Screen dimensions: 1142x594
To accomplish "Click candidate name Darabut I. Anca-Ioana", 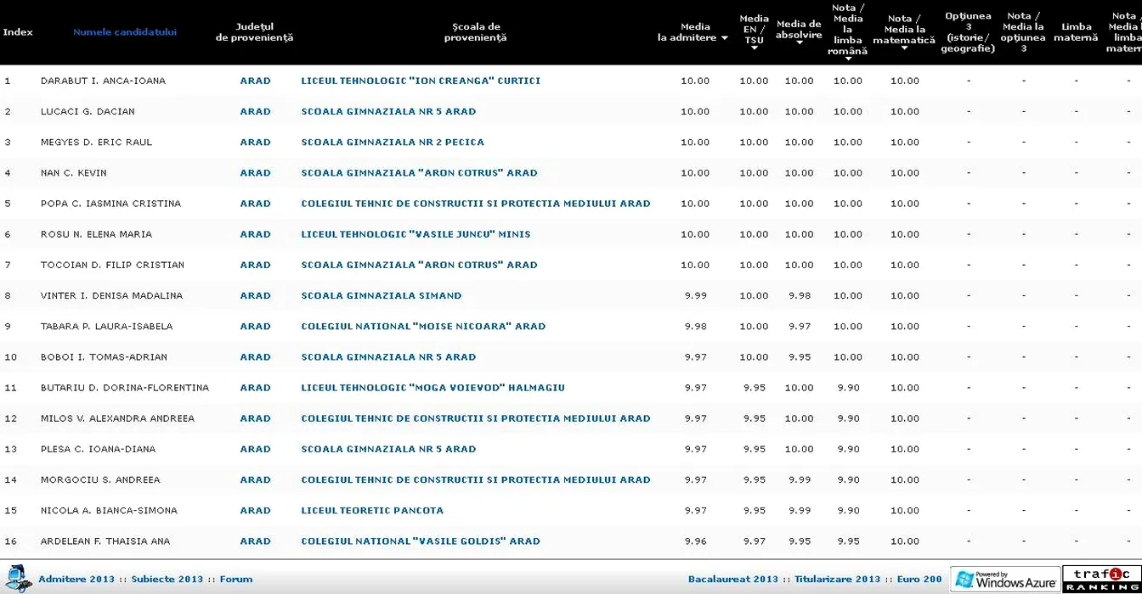I will pos(103,81).
